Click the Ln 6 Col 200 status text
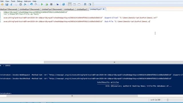The image size is (183, 103). (155, 100)
